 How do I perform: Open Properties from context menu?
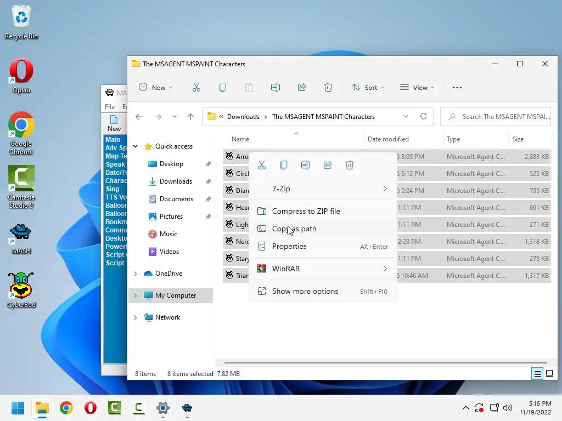coord(323,246)
